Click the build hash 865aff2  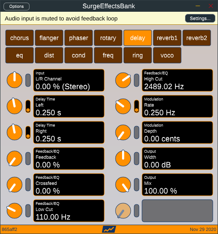pos(10,229)
